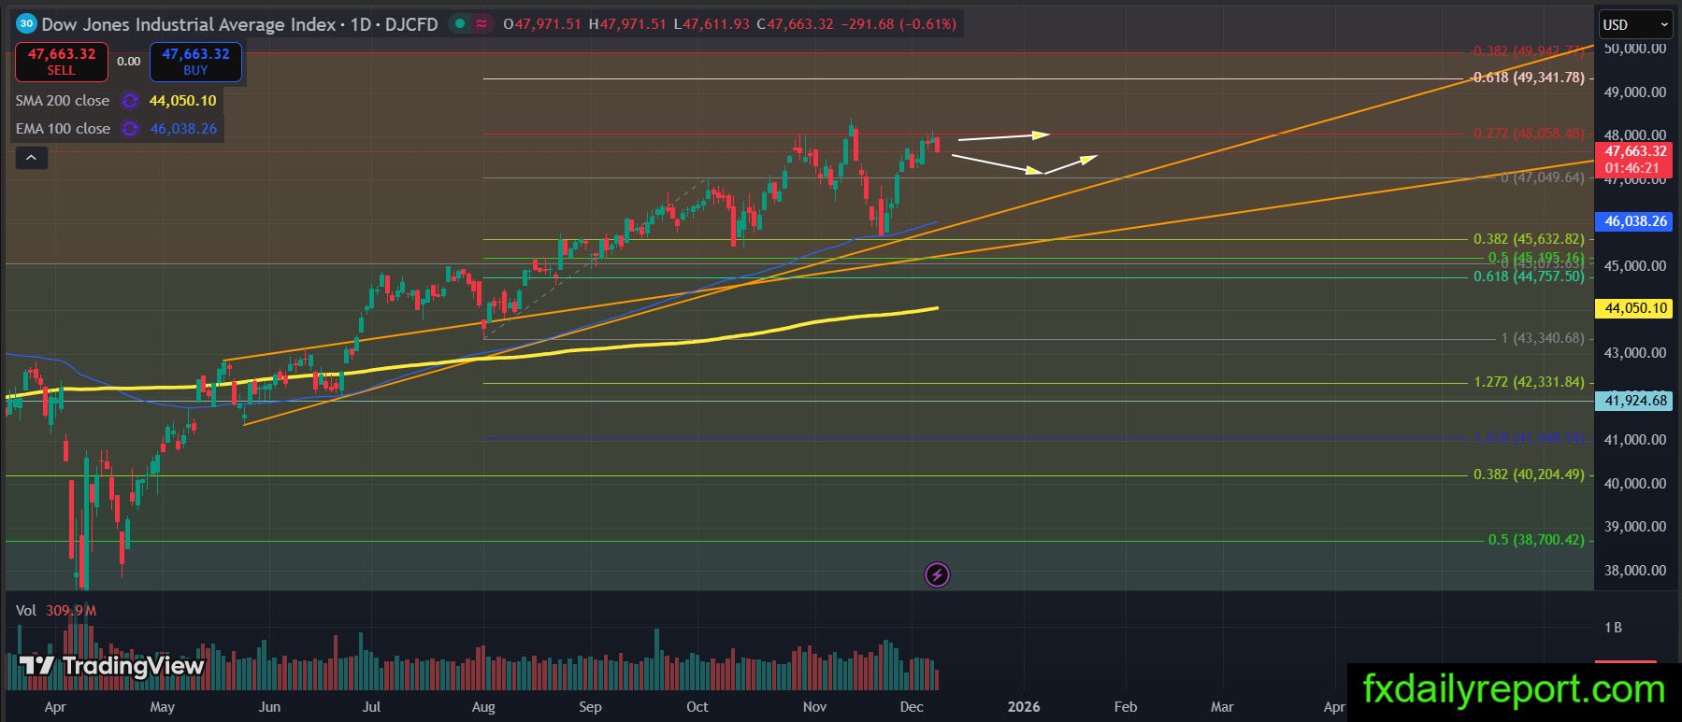Click the pink approximation data icon
This screenshot has width=1682, height=722.
(x=482, y=24)
